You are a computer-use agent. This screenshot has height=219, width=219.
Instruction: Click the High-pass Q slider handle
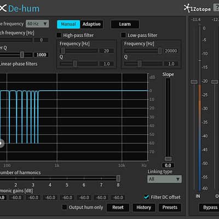coord(75,64)
